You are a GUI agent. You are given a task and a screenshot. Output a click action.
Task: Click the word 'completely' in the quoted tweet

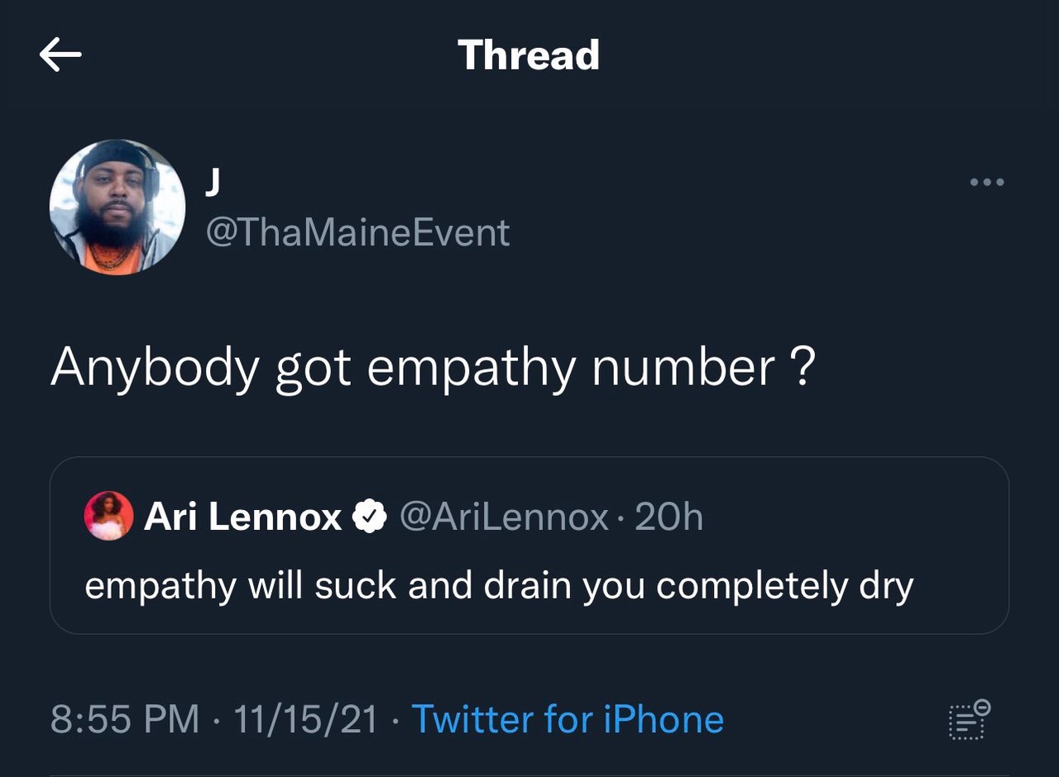[753, 585]
